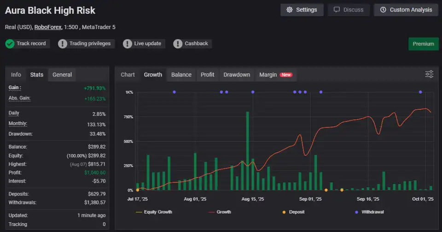Screen dimensions: 442x232
Task: Toggle Deposit markers in chart legend
Action: (x=294, y=212)
